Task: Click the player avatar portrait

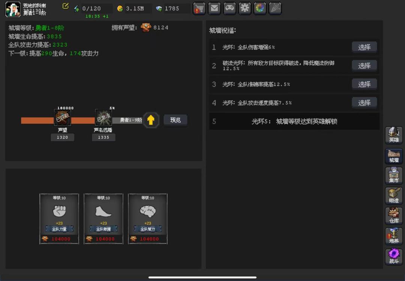Action: [x=13, y=9]
